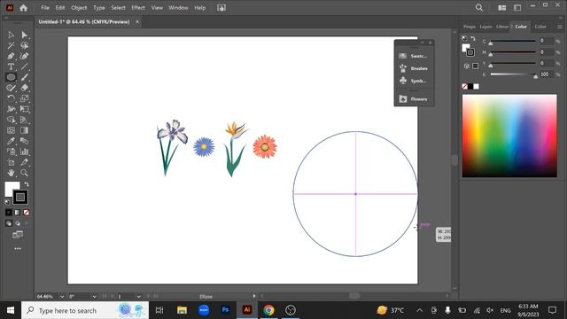Click toolbar Stroke box

pyautogui.click(x=20, y=197)
